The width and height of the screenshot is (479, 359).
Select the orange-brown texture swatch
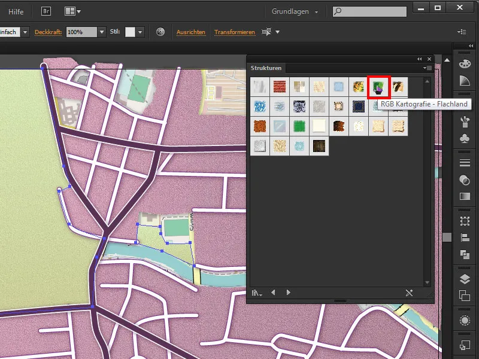click(260, 126)
